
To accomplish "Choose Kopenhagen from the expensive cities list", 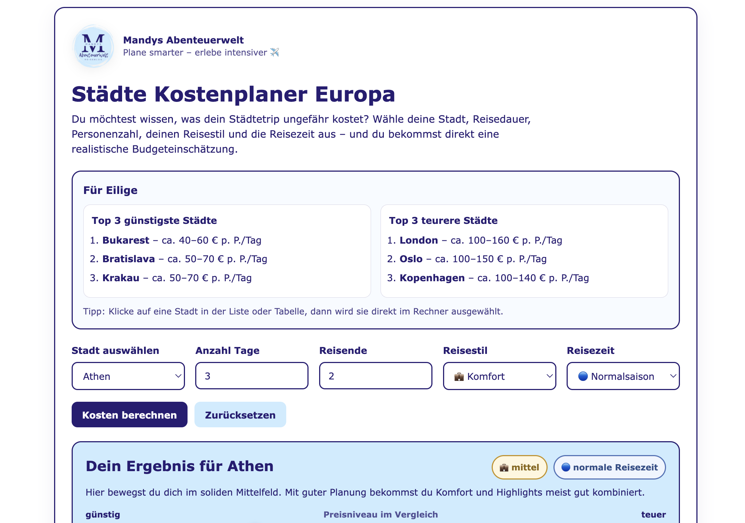I will coord(432,278).
